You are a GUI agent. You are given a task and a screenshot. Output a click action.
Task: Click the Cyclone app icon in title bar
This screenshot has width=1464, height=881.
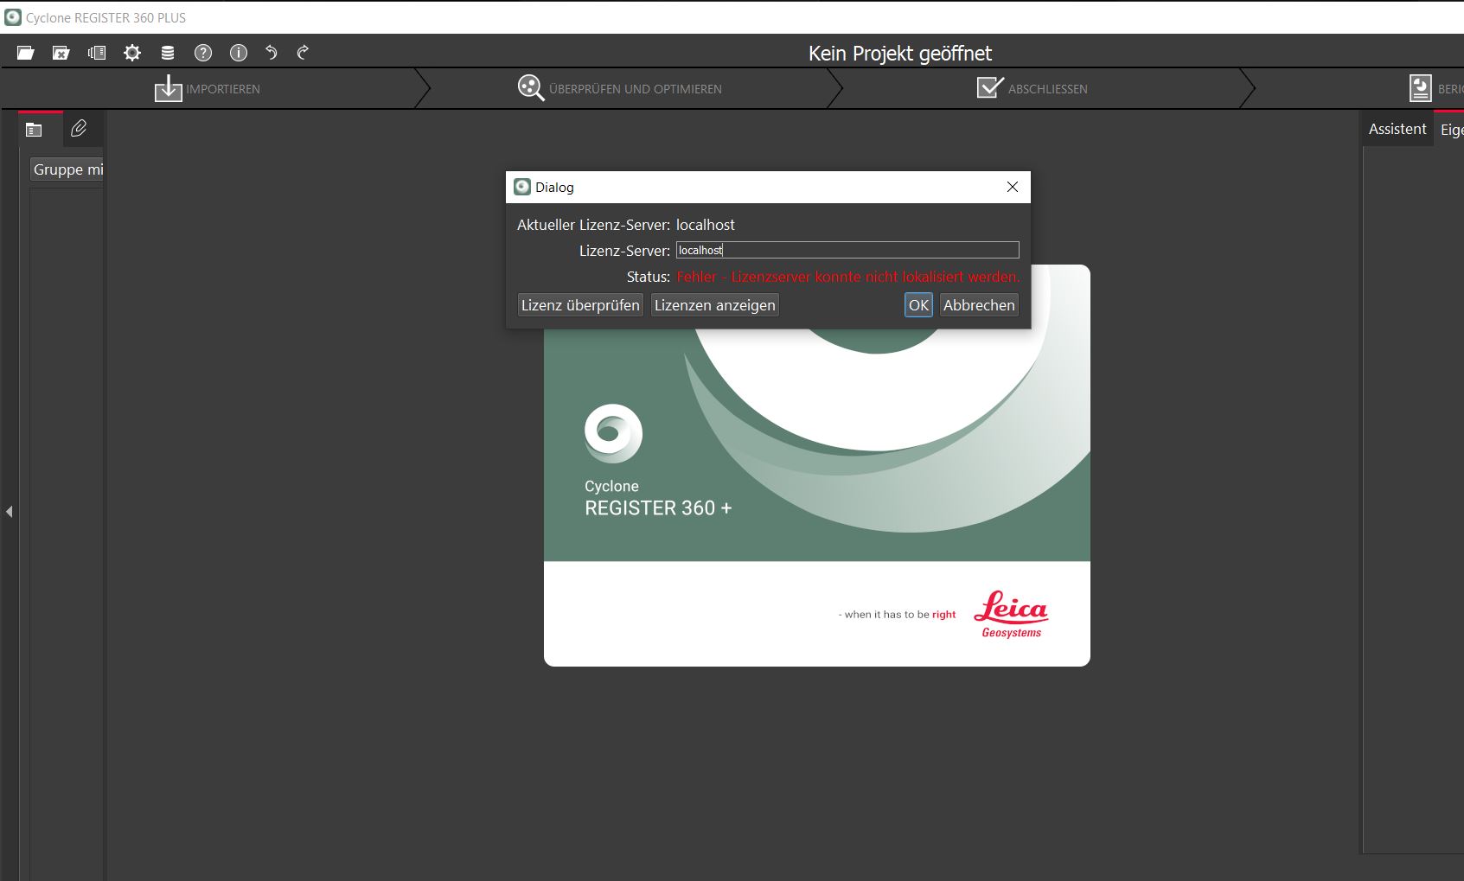tap(13, 17)
